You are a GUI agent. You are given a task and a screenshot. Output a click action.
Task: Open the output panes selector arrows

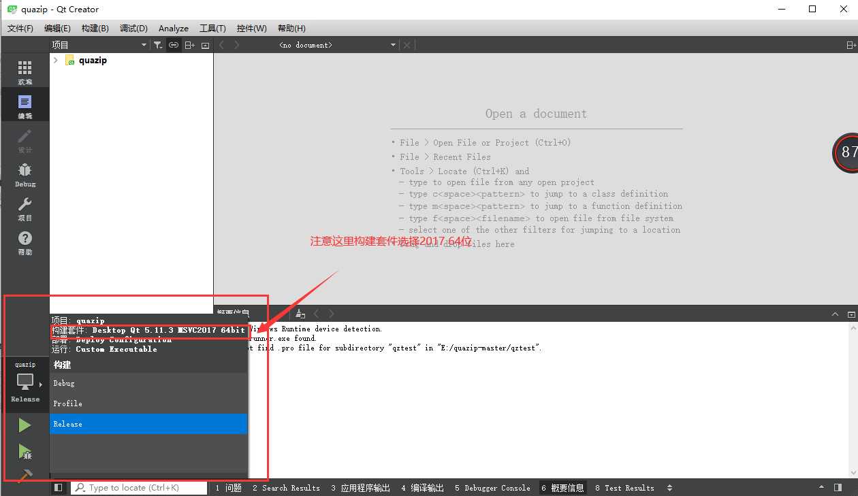(669, 488)
